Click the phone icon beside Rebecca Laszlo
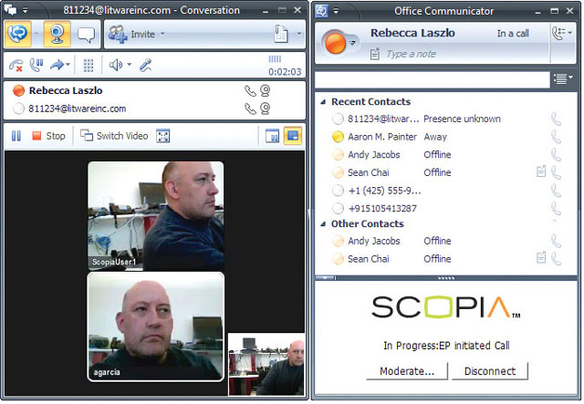584x404 pixels. [x=250, y=91]
